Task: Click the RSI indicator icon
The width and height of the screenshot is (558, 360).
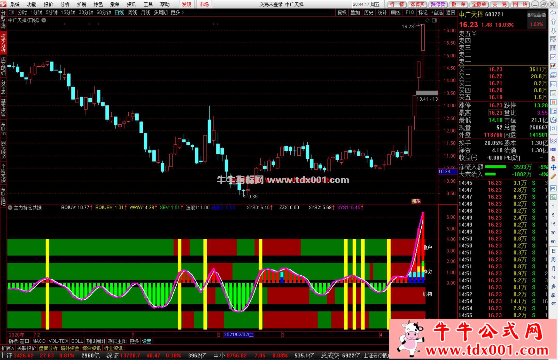Action: [x=553, y=149]
